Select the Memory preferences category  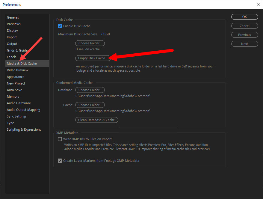13,96
